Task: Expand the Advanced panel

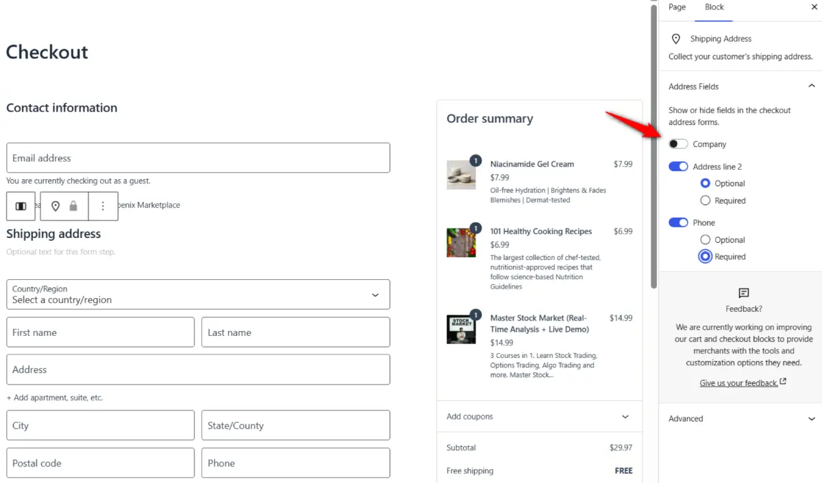Action: coord(740,419)
